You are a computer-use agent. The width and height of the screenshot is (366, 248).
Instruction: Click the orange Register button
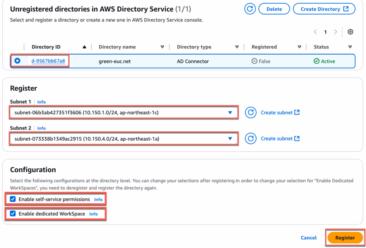click(x=345, y=238)
